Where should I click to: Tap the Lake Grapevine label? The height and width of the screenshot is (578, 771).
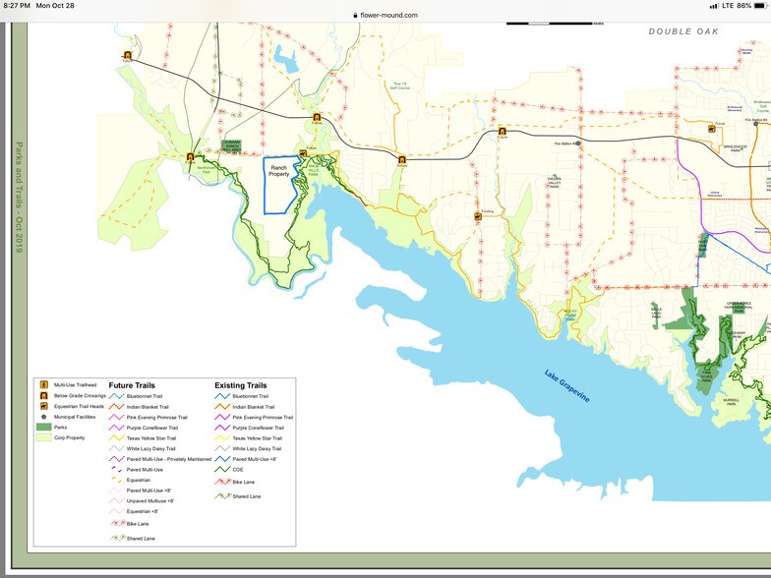tap(568, 385)
